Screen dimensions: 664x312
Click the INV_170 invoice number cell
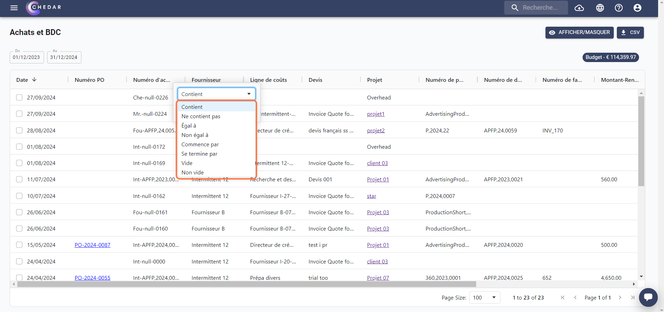553,130
